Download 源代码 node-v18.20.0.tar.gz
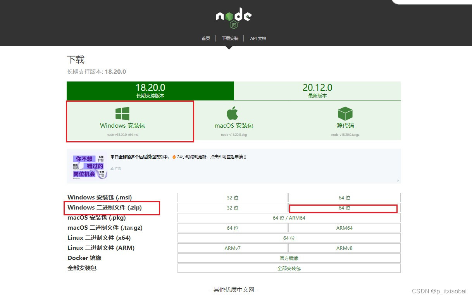 pos(345,121)
